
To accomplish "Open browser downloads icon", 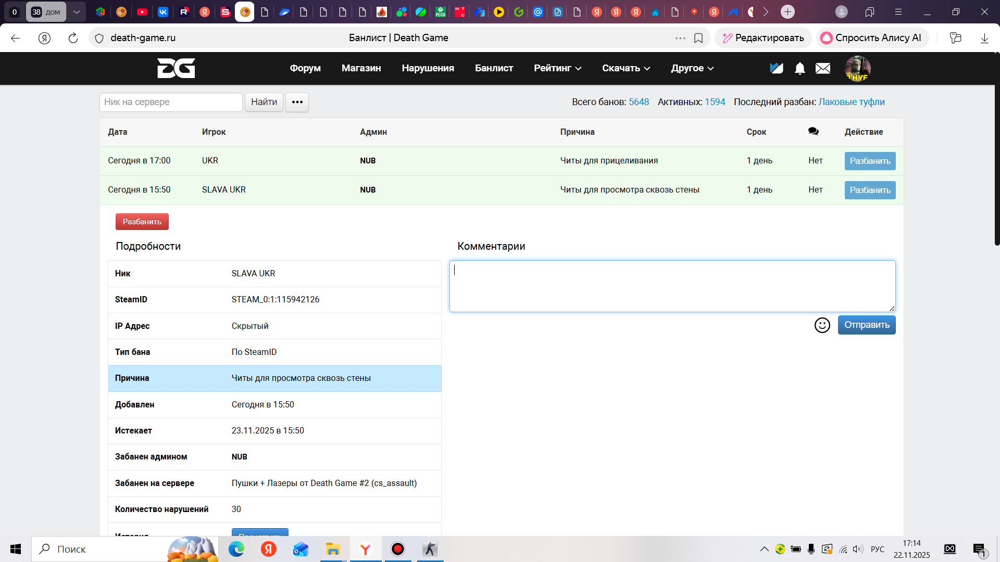I will [984, 38].
